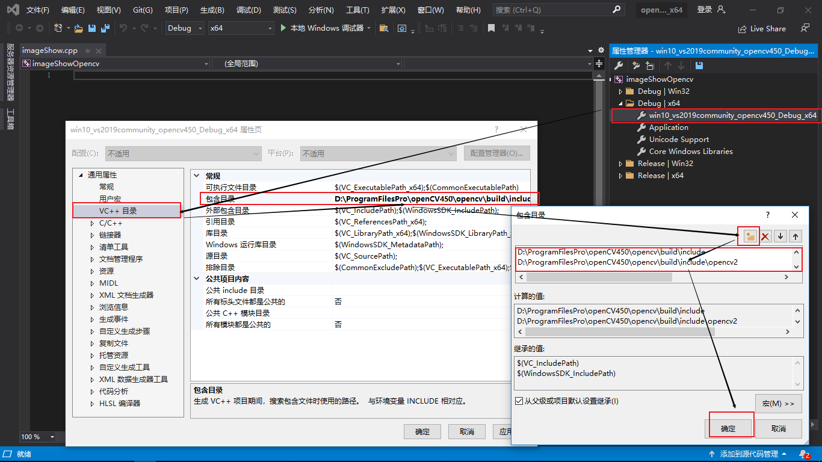
Task: Click the search magnifier icon
Action: point(616,10)
